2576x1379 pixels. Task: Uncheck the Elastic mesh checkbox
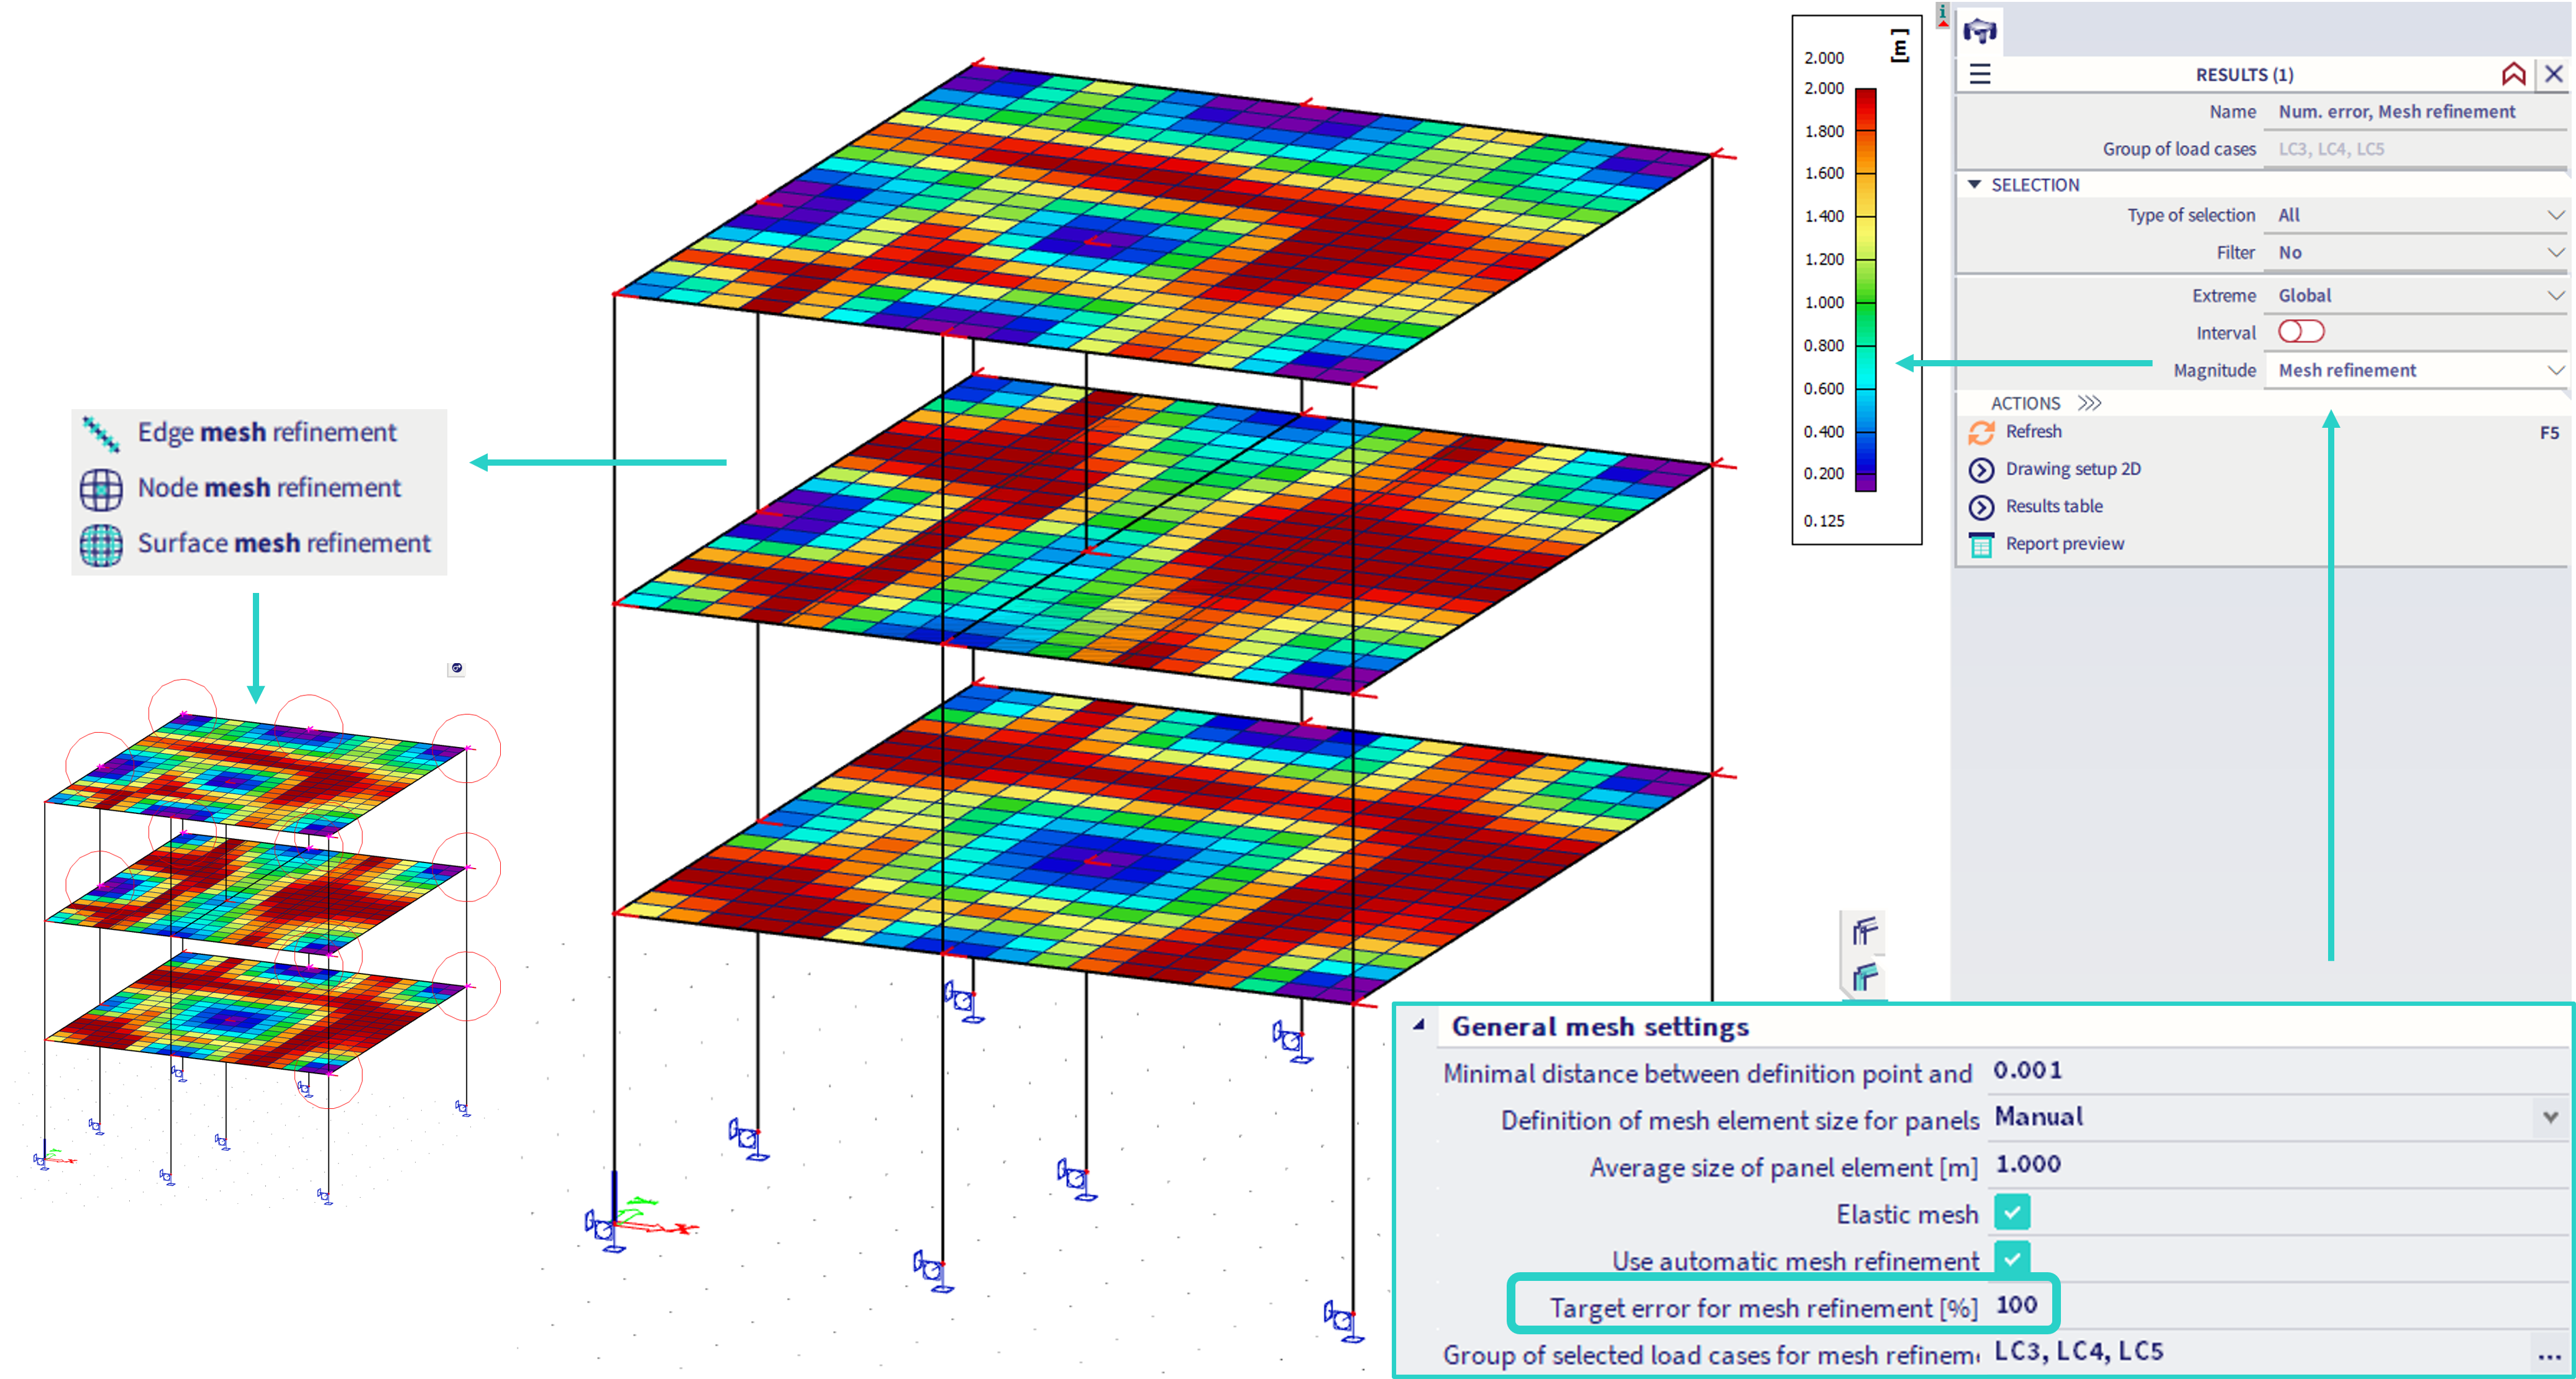click(2012, 1213)
